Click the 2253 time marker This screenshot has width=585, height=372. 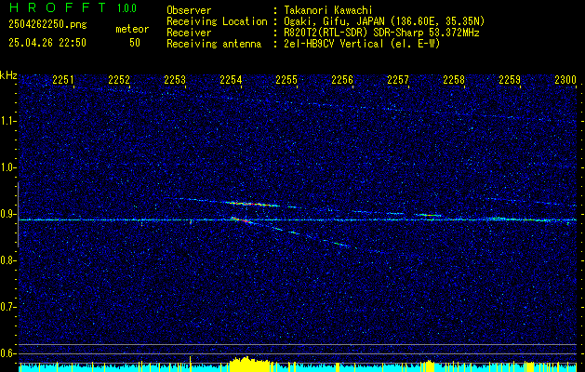point(175,79)
